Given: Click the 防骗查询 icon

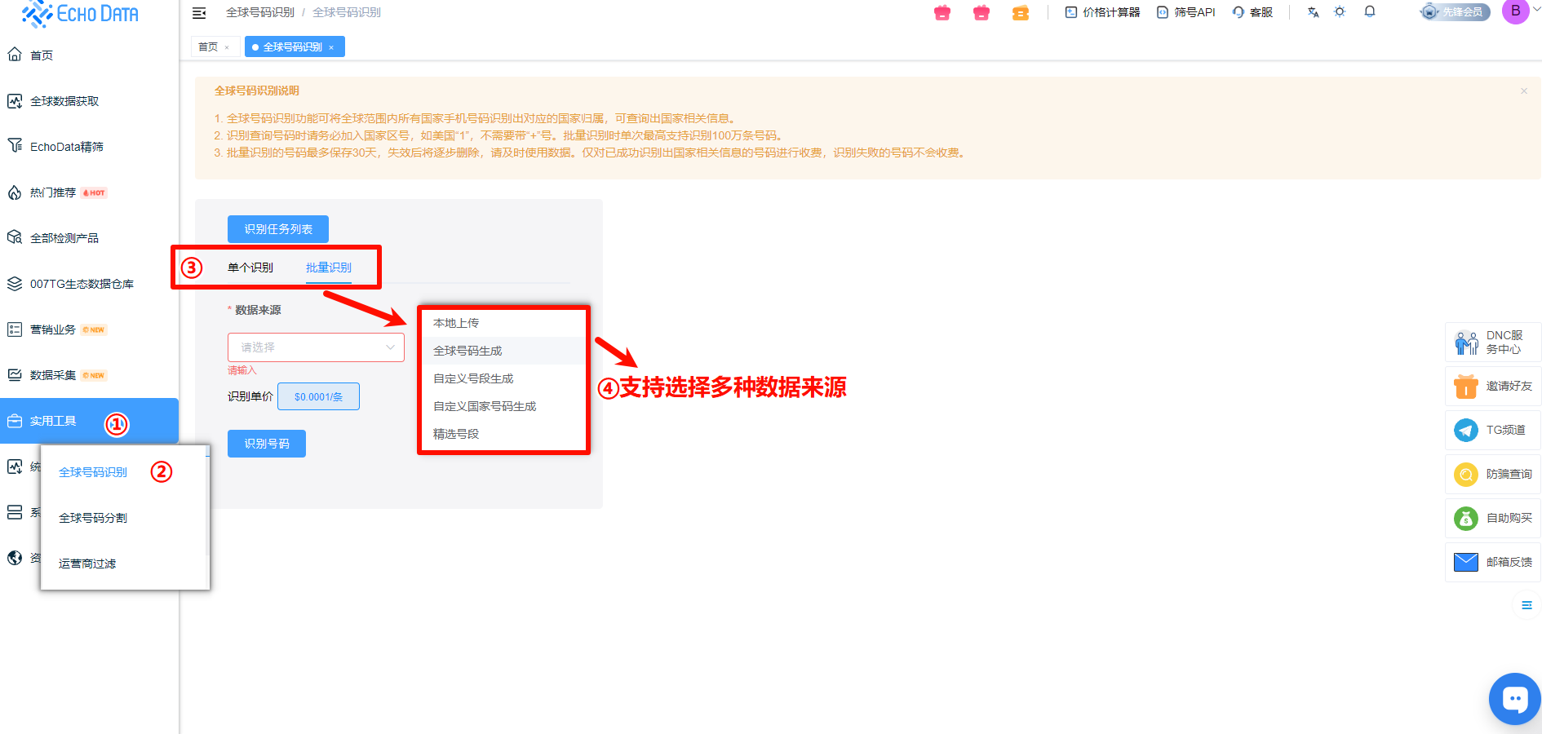Looking at the screenshot, I should (1466, 474).
